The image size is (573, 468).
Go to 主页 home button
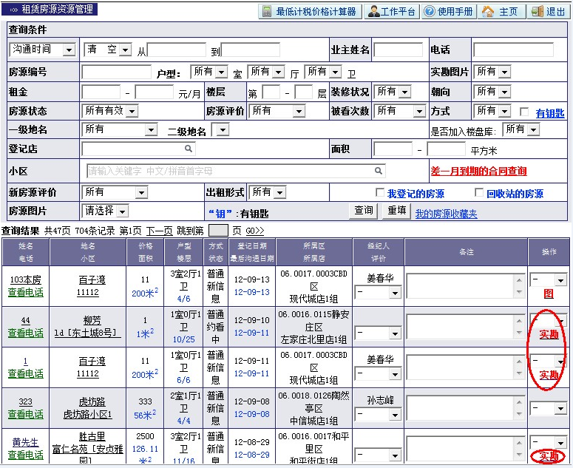point(502,11)
